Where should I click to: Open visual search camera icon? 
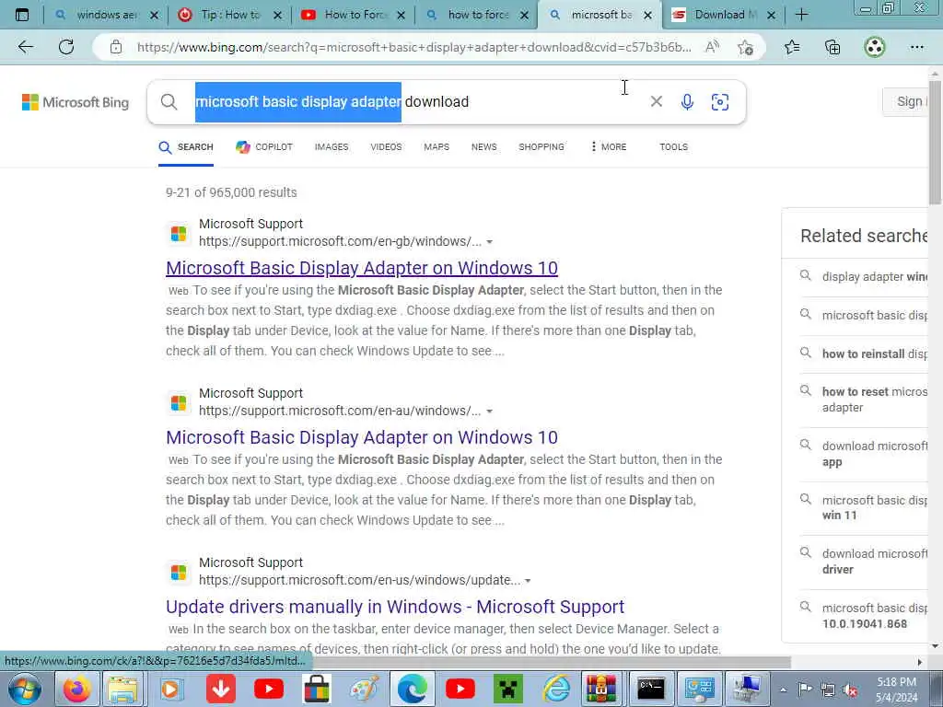(x=720, y=101)
